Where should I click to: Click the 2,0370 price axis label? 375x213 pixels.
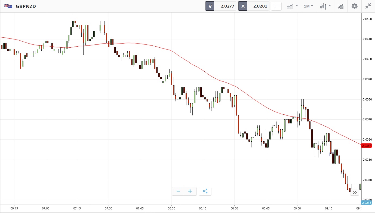point(367,120)
